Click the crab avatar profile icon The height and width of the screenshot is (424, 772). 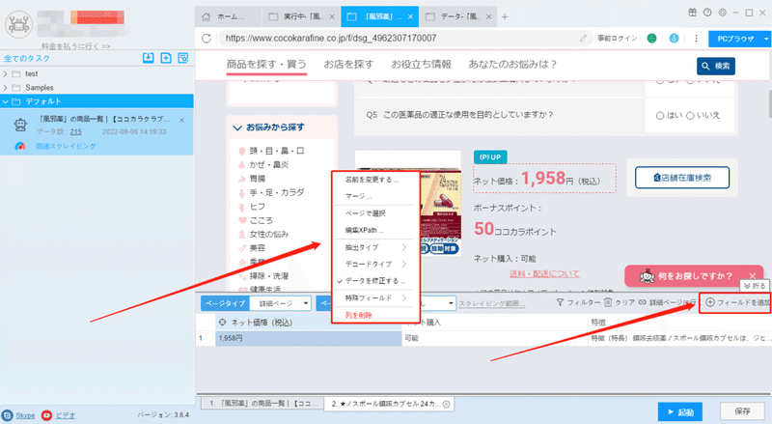click(18, 24)
